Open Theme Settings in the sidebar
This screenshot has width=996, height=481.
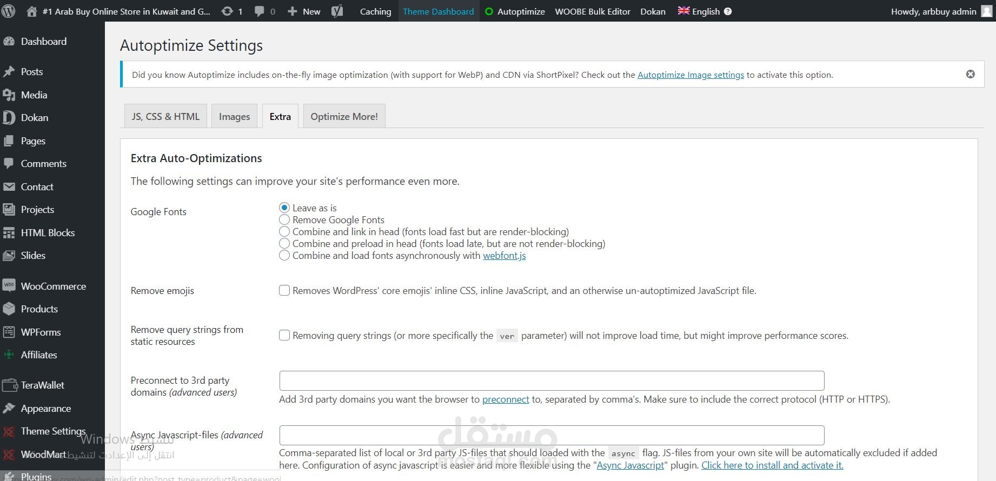pyautogui.click(x=52, y=431)
